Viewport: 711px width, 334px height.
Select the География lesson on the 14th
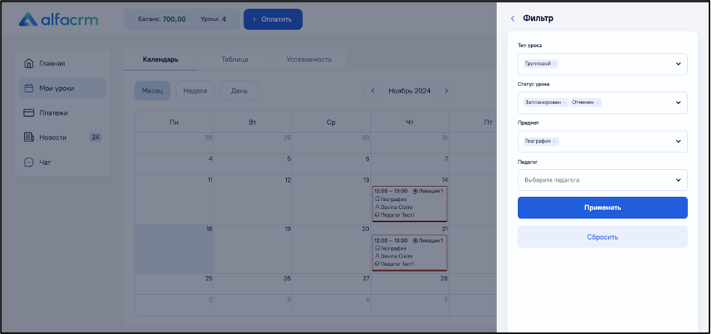[409, 203]
